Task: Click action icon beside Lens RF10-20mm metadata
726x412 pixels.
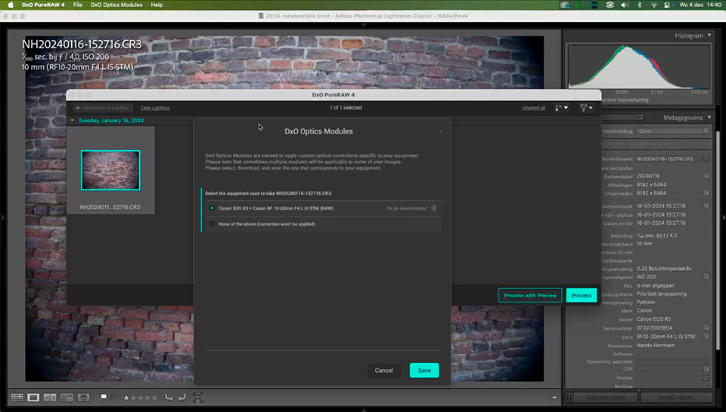Action: (706, 337)
